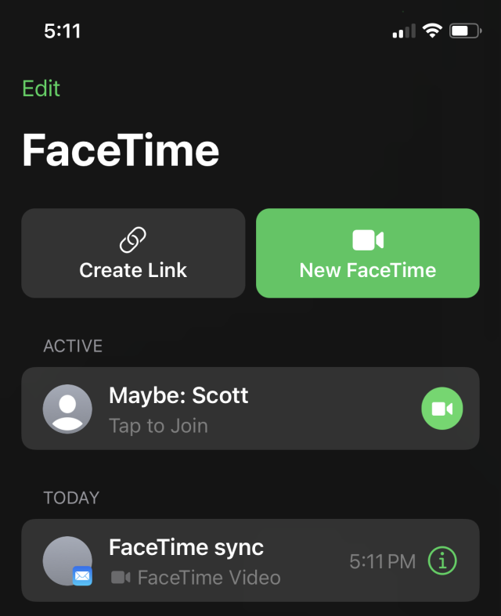Tap the mail badge on FaceTime sync avatar
This screenshot has height=616, width=501.
click(x=82, y=576)
